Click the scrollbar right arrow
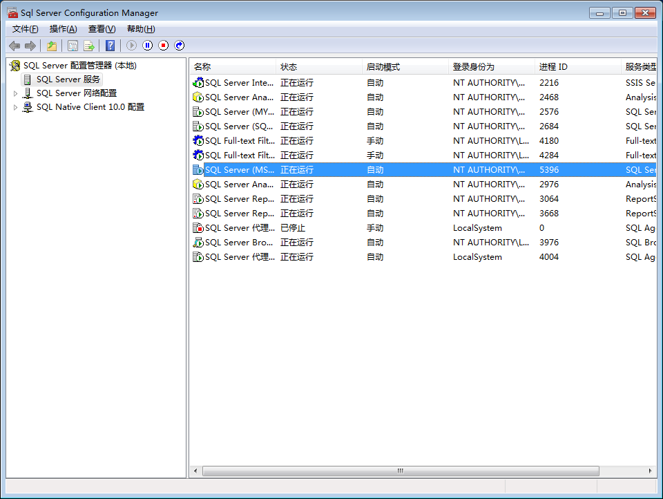This screenshot has height=499, width=663. [650, 471]
